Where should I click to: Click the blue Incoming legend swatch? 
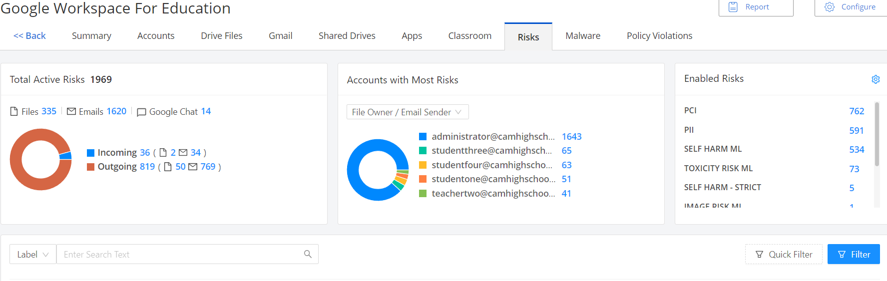pyautogui.click(x=90, y=153)
